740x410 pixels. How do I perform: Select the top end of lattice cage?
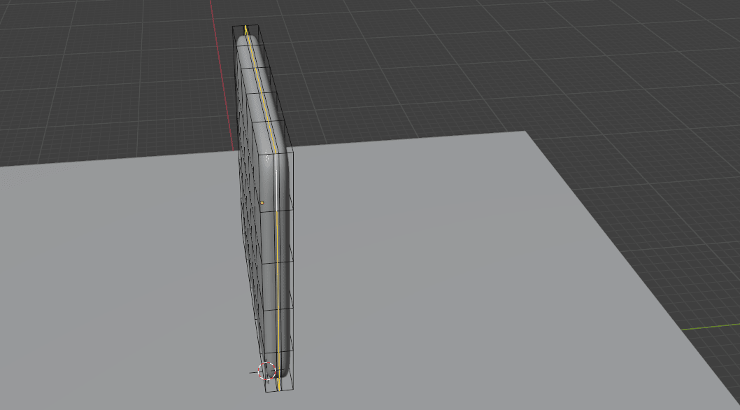pyautogui.click(x=247, y=27)
